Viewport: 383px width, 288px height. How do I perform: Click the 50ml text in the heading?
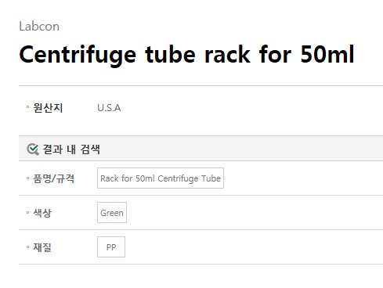pos(327,54)
